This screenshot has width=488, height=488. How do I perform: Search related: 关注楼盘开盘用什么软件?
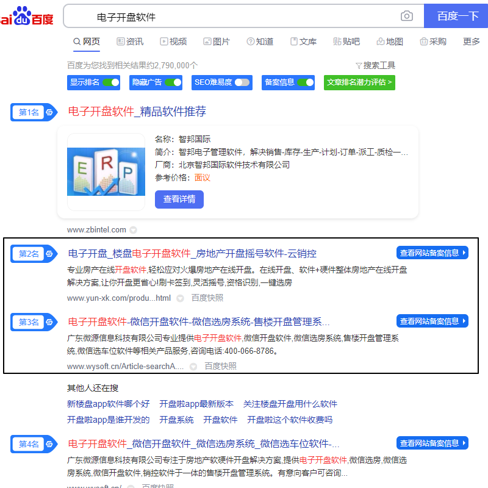click(x=290, y=404)
